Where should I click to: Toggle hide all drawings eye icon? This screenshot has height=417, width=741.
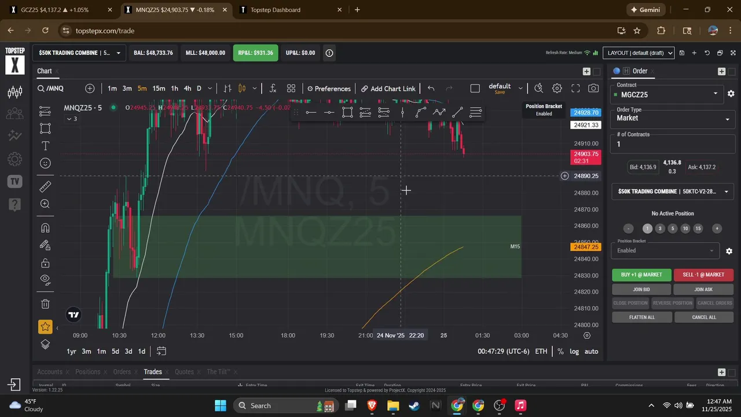coord(45,280)
